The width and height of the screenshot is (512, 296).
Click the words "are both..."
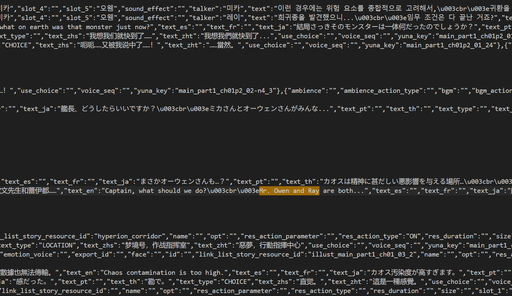pyautogui.click(x=343, y=191)
